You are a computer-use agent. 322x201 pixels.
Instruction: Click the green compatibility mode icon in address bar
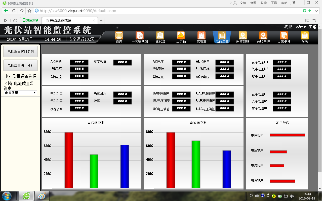click(x=304, y=11)
